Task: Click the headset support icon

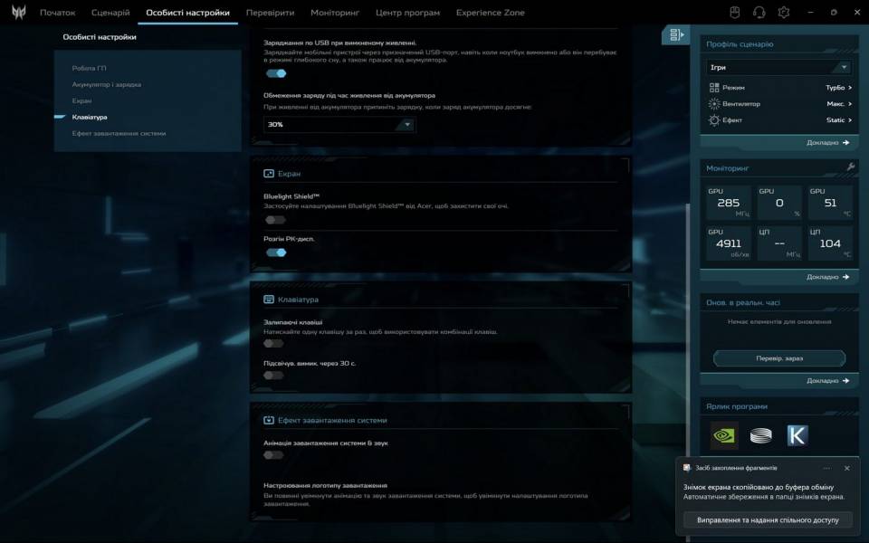Action: pyautogui.click(x=759, y=13)
